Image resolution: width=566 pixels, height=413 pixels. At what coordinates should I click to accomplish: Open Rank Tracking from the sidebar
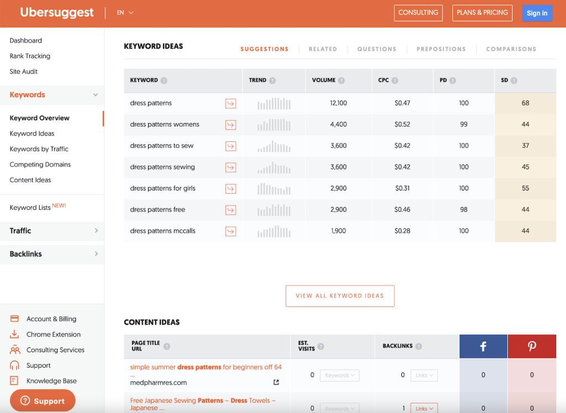pyautogui.click(x=30, y=56)
